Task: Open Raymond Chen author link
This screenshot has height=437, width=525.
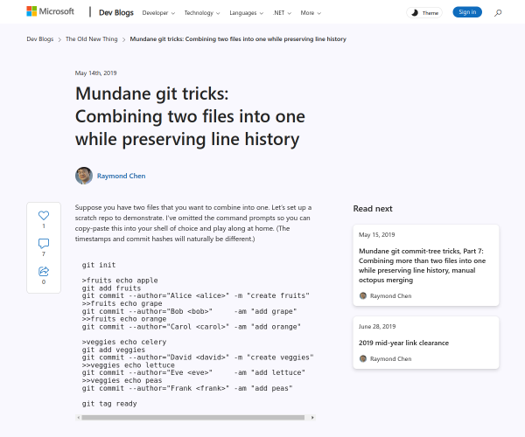Action: pyautogui.click(x=121, y=176)
